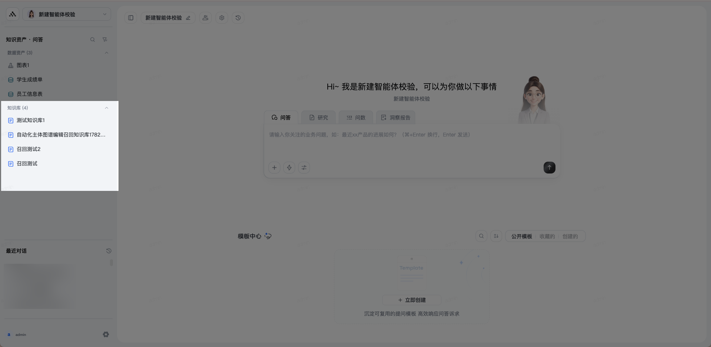711x347 pixels.
Task: Switch to the 问数 tab
Action: (x=356, y=118)
